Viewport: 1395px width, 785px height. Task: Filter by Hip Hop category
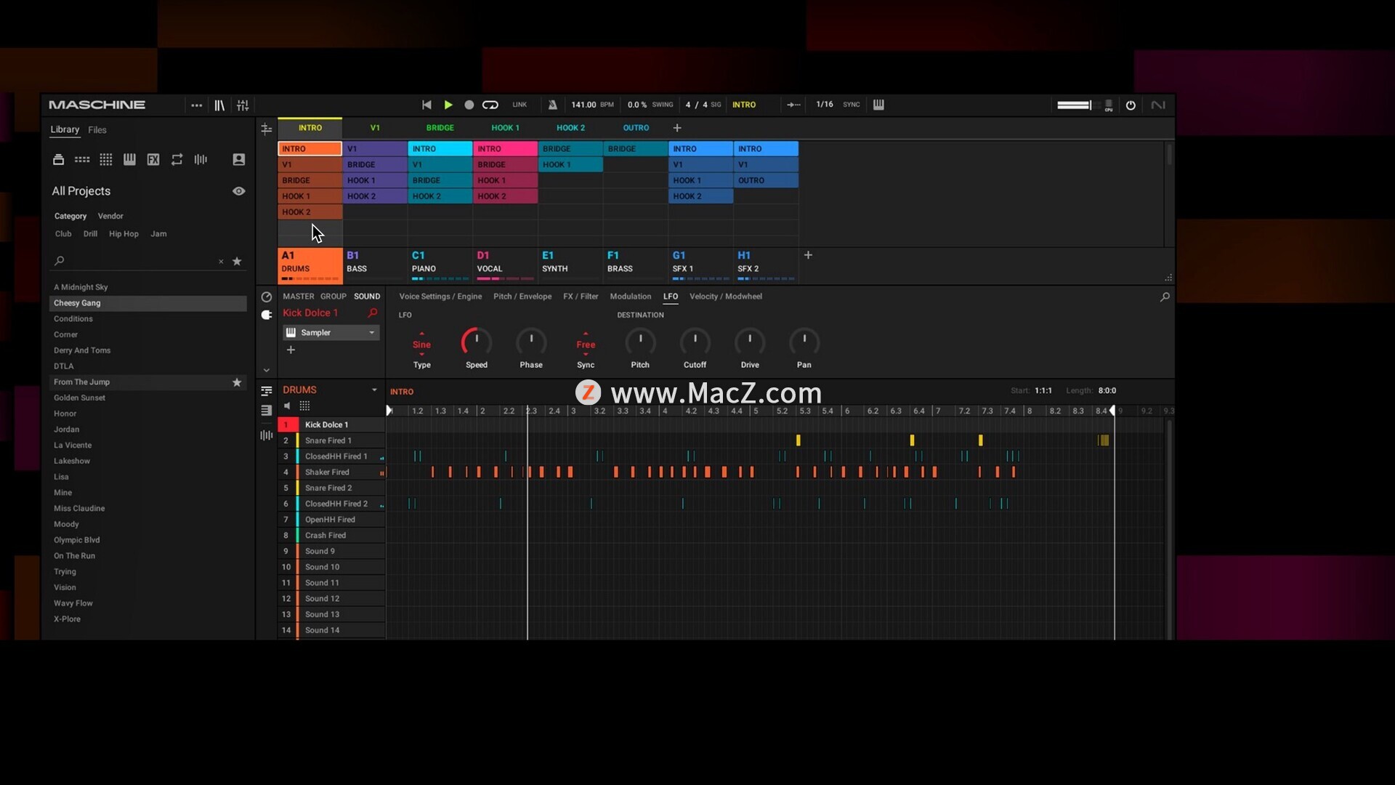tap(124, 234)
